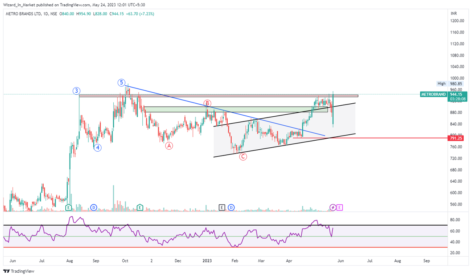The width and height of the screenshot is (472, 277).
Task: Click the 1080.00 price axis label
Action: pos(457,55)
